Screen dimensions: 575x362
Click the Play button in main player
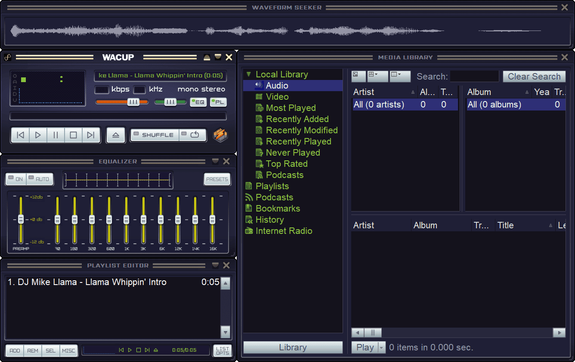[x=38, y=135]
